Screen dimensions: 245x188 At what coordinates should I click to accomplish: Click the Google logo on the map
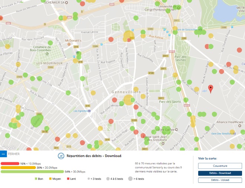[8, 147]
